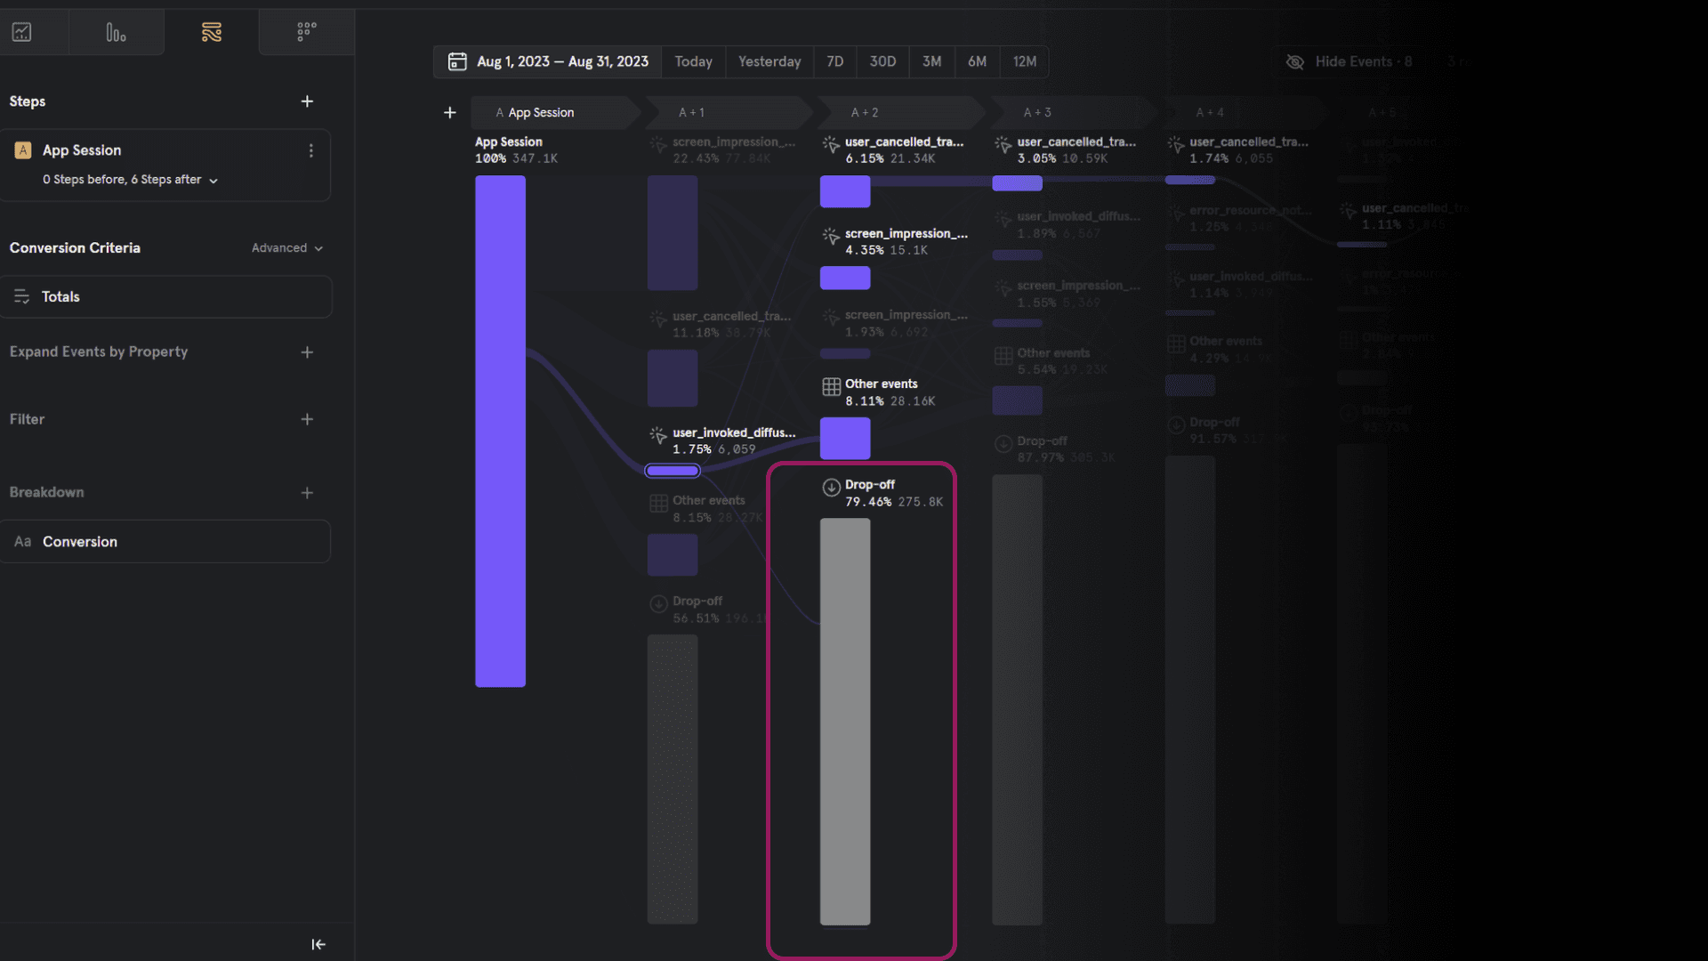Screen dimensions: 1708x961
Task: Collapse the sidebar panel with arrow icon
Action: [318, 944]
